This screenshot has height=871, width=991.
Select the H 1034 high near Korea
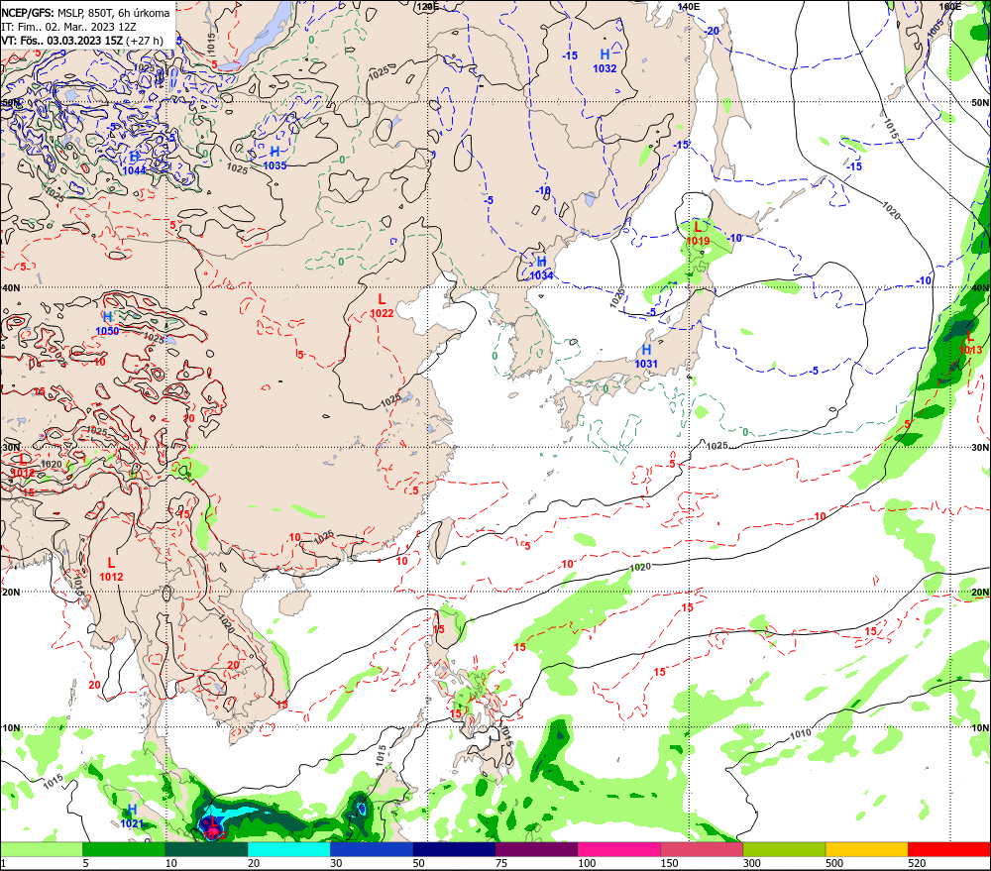[x=542, y=268]
